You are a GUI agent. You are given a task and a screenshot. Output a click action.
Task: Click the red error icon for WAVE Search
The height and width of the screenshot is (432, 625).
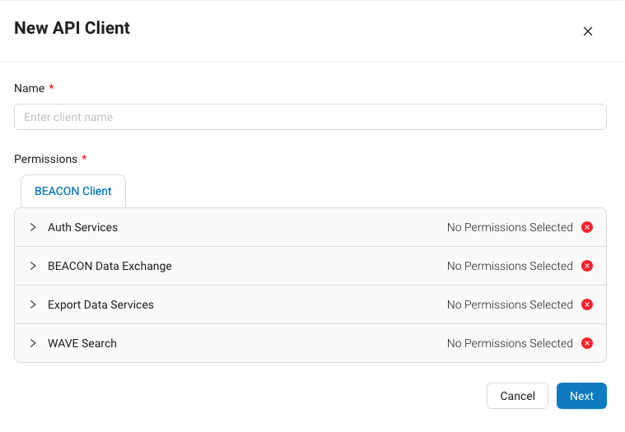coord(587,343)
